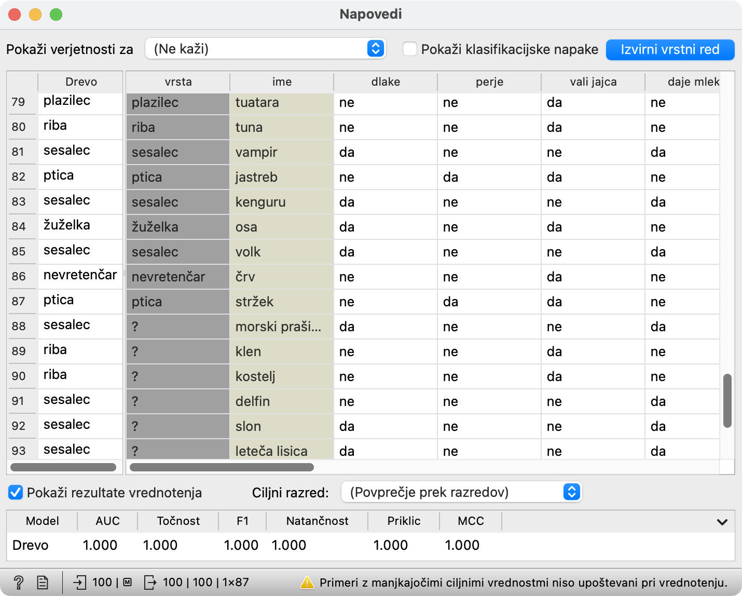
Task: Click the data table horizontal scrollbar
Action: click(222, 467)
